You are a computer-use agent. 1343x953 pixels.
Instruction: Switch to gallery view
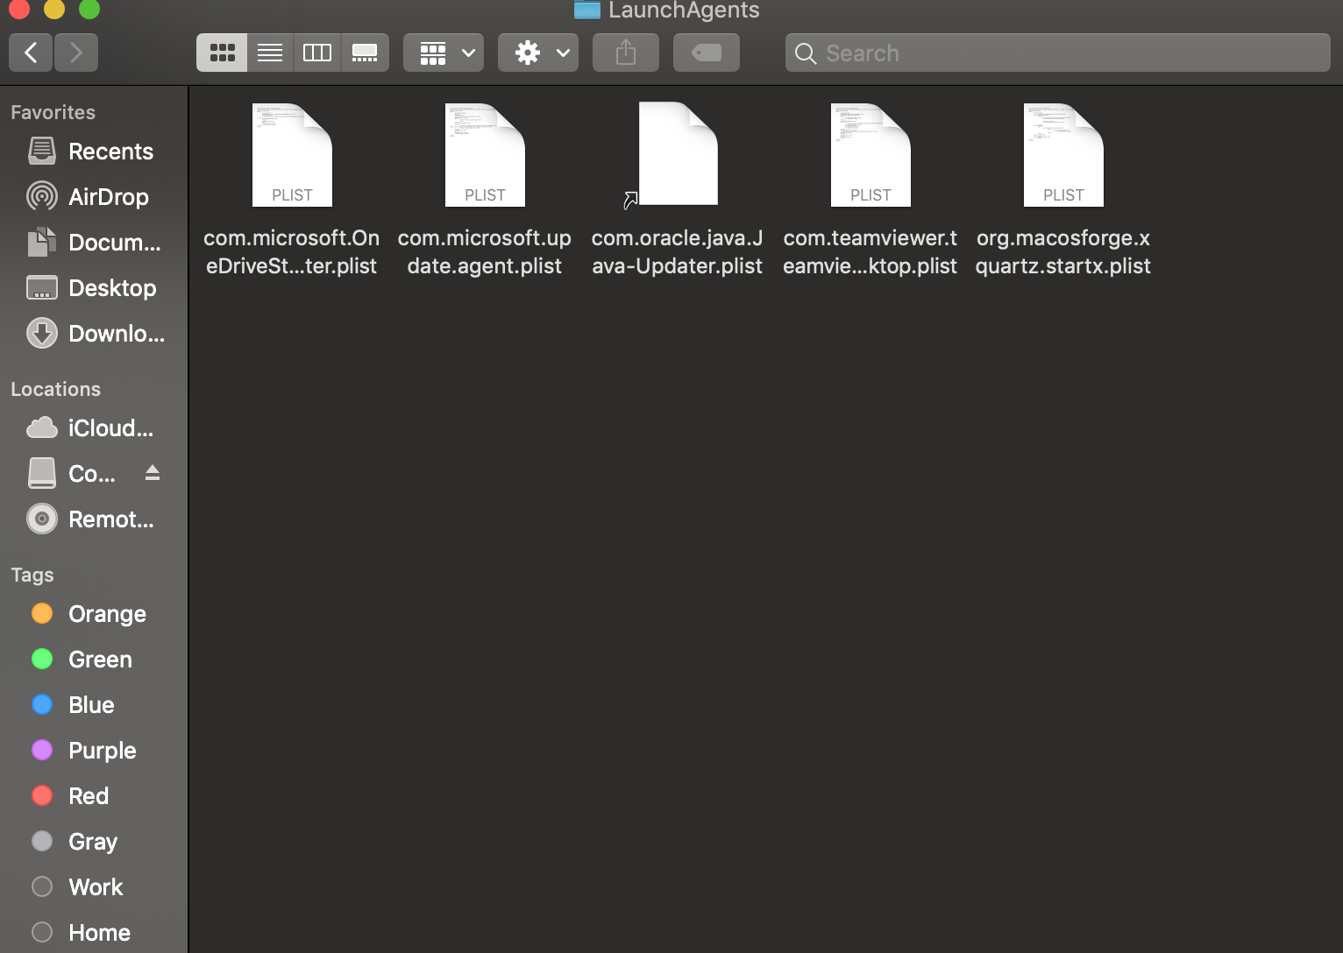coord(365,53)
